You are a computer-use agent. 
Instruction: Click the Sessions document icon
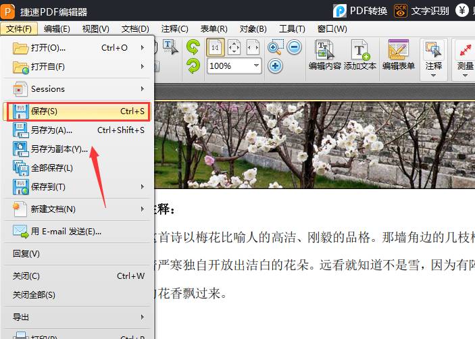[20, 89]
